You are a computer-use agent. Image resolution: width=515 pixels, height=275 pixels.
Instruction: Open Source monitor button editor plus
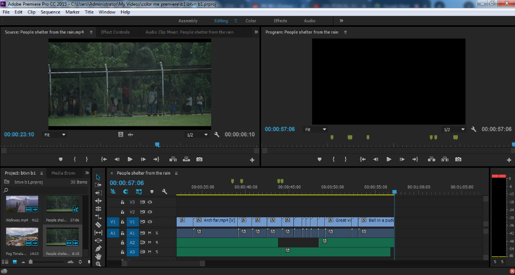(252, 160)
